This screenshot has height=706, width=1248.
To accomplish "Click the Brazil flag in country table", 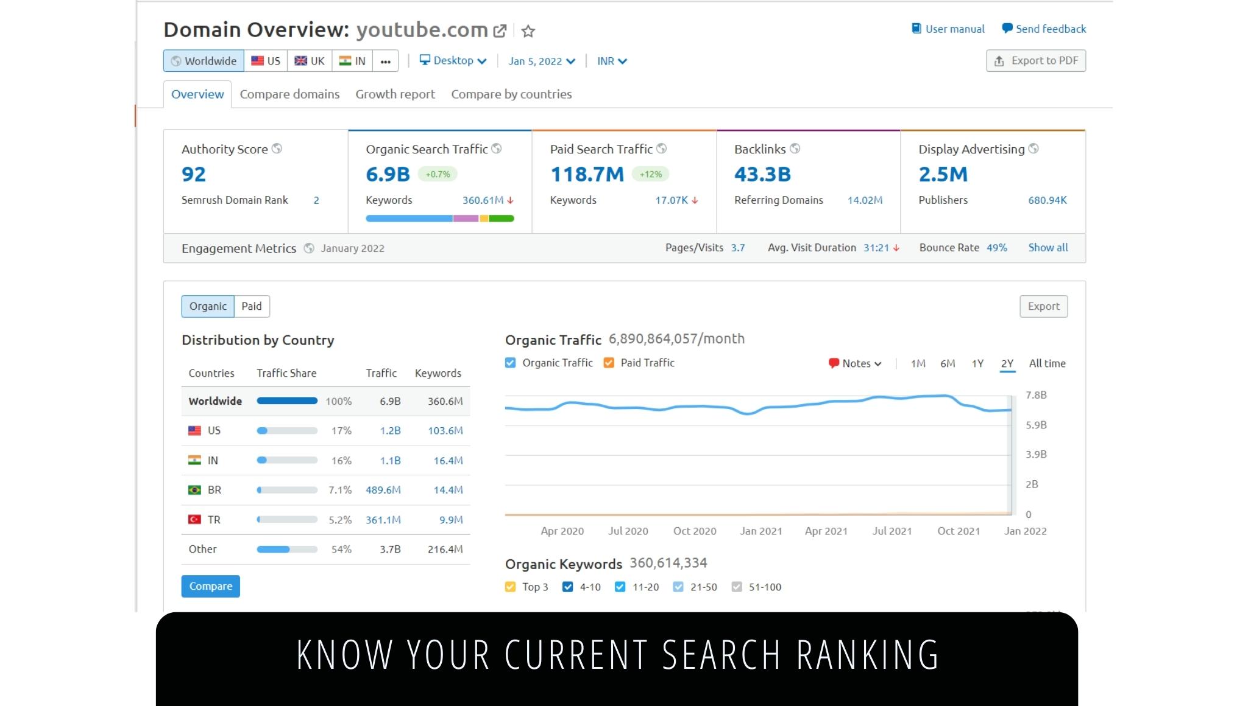I will coord(194,490).
